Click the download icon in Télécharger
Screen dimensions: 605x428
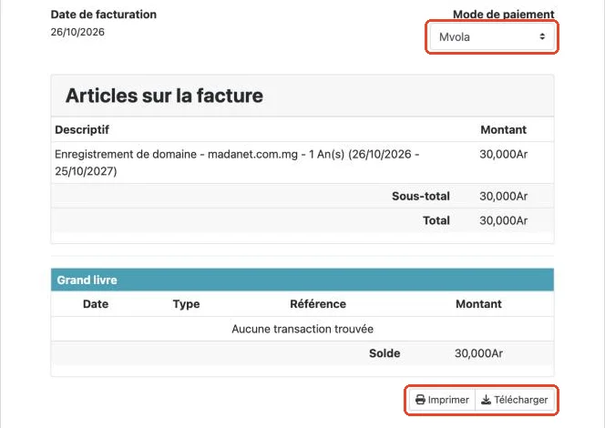point(487,400)
